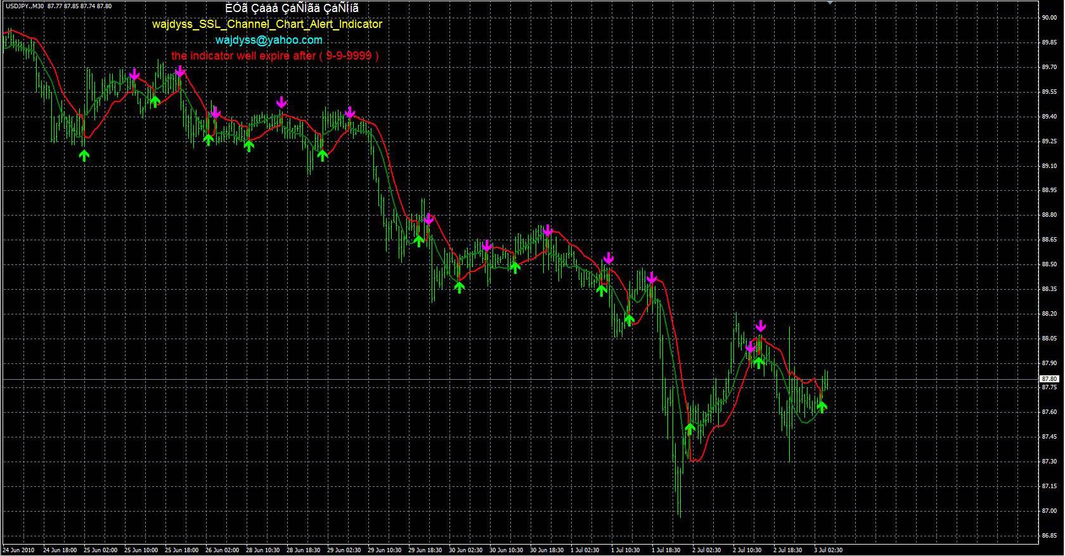Screen dimensions: 1065x556
Task: Click the 29 Jun 10:30 time label
Action: (385, 550)
